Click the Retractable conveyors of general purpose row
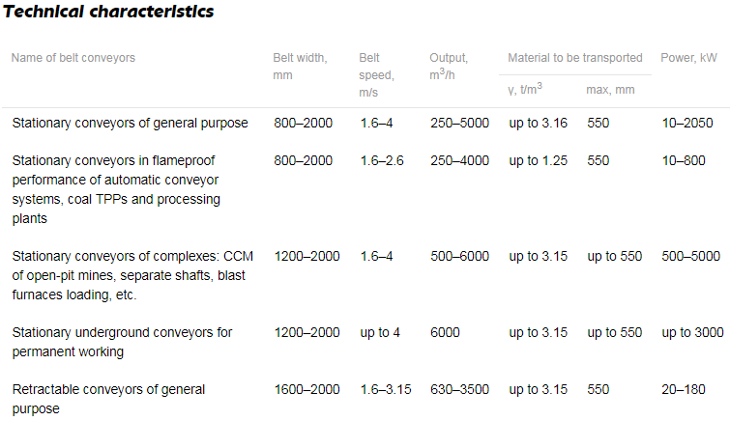This screenshot has width=730, height=421. click(108, 399)
